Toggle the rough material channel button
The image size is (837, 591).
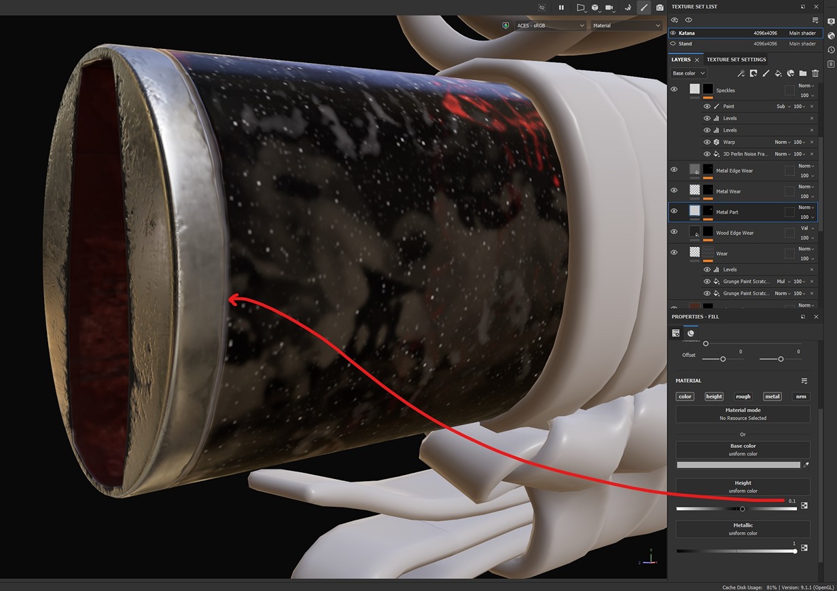coord(743,397)
